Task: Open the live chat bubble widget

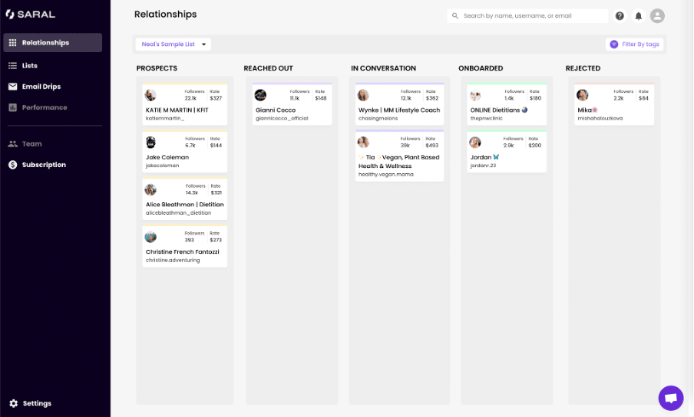Action: tap(670, 398)
